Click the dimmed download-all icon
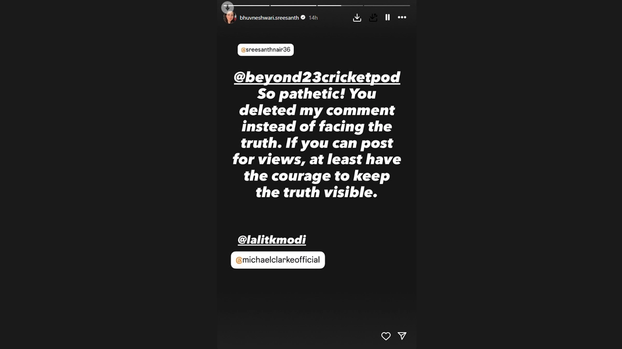The image size is (622, 349). [373, 18]
